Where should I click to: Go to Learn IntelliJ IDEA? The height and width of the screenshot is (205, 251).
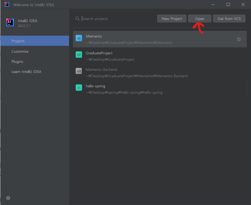coord(26,72)
